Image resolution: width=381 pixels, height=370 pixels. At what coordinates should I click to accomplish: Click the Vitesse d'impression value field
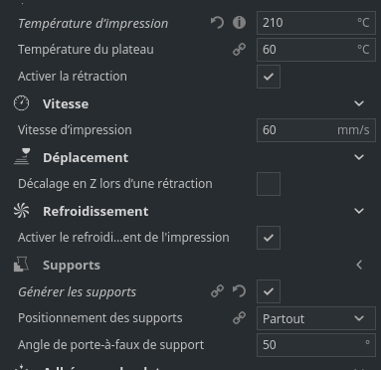pyautogui.click(x=316, y=130)
